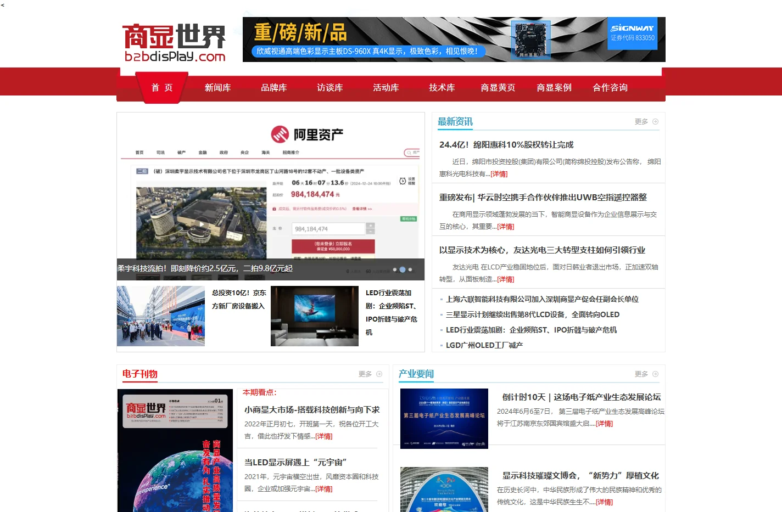Open 更多 link in 电子刊物 section
This screenshot has width=782, height=512.
point(365,374)
